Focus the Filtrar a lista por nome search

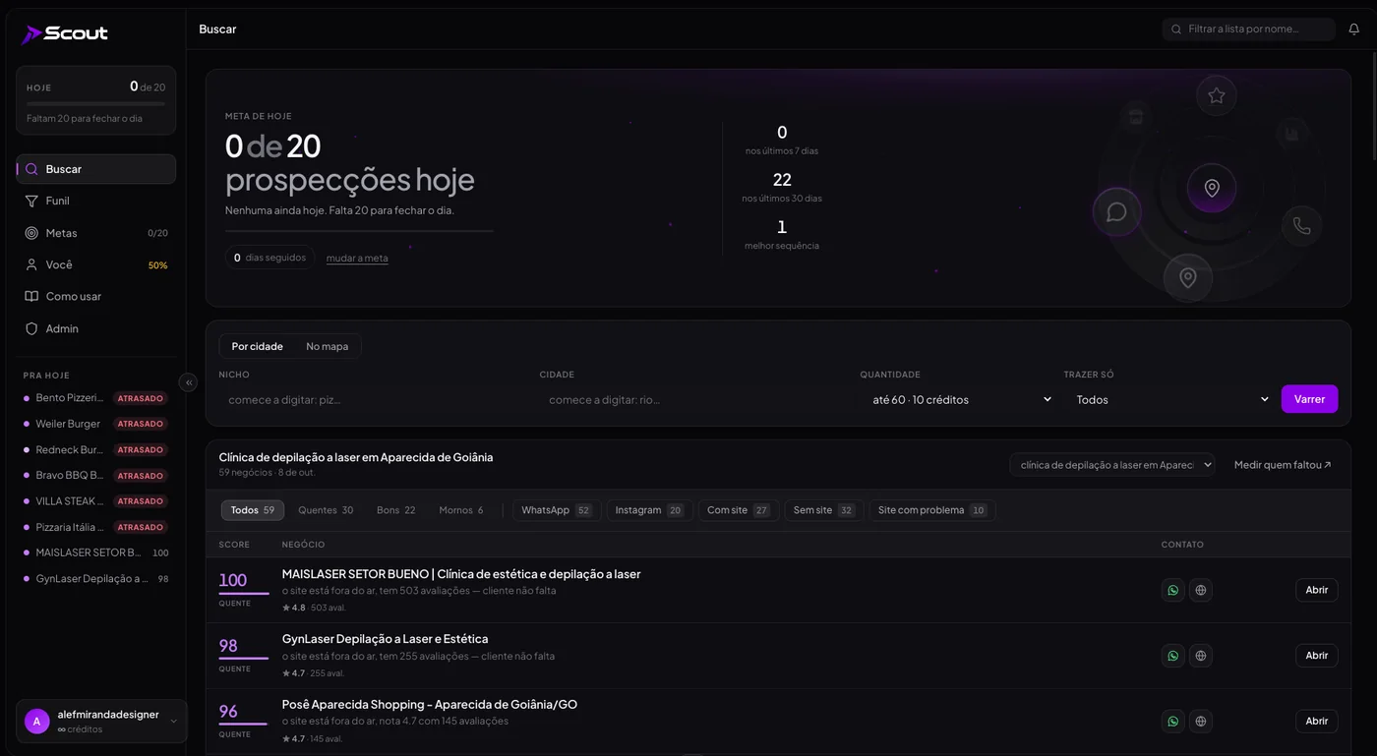coord(1249,29)
